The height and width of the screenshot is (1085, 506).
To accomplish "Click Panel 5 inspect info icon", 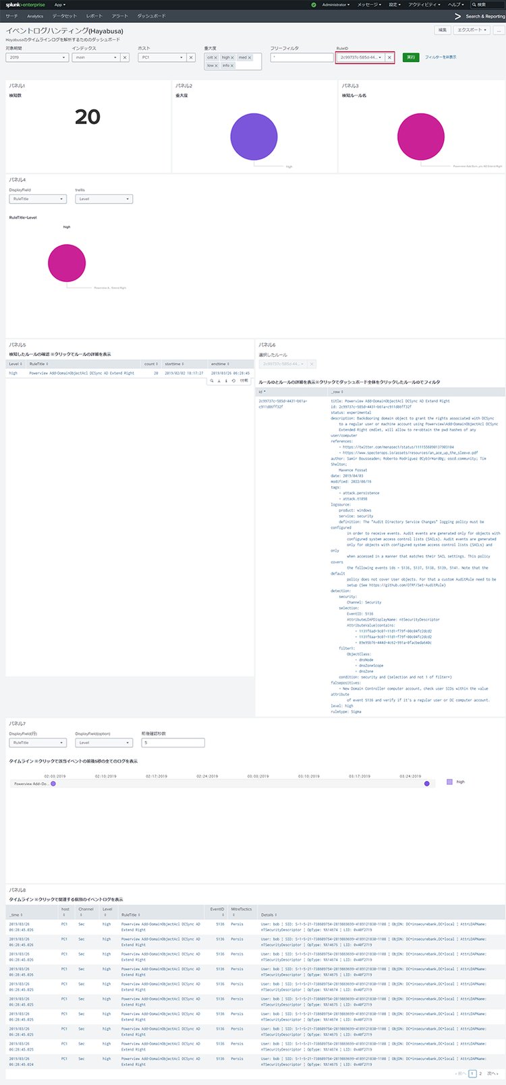I will point(226,381).
